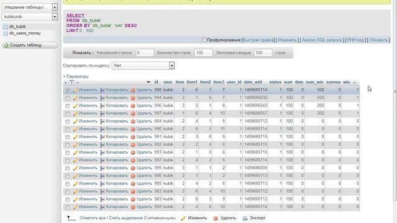Viewport: 397px width, 223px height.
Task: Select db_users_money table in sidebar
Action: (25, 33)
